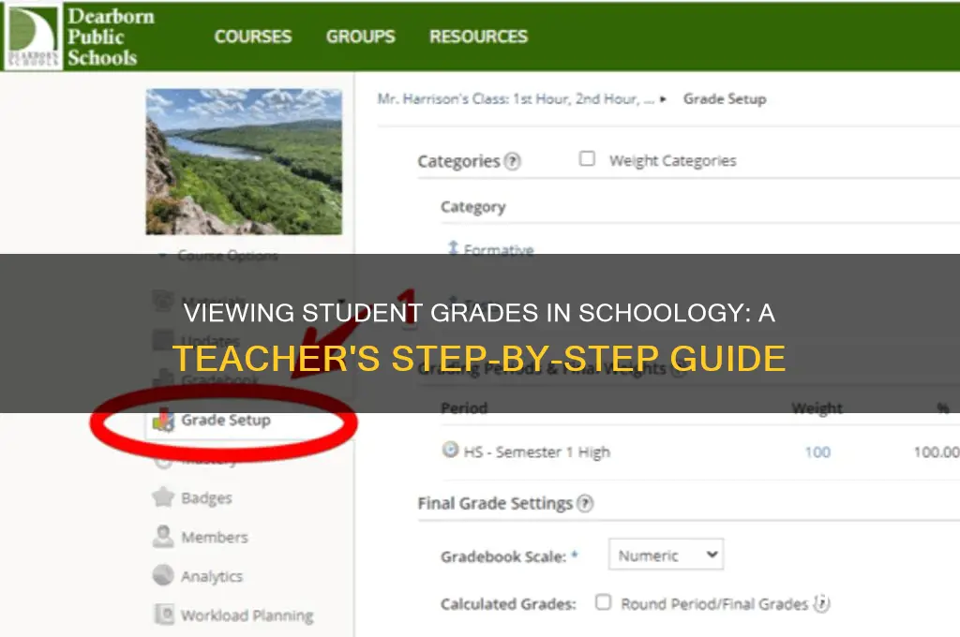The height and width of the screenshot is (637, 960).
Task: Click the Weight column header
Action: pos(817,408)
